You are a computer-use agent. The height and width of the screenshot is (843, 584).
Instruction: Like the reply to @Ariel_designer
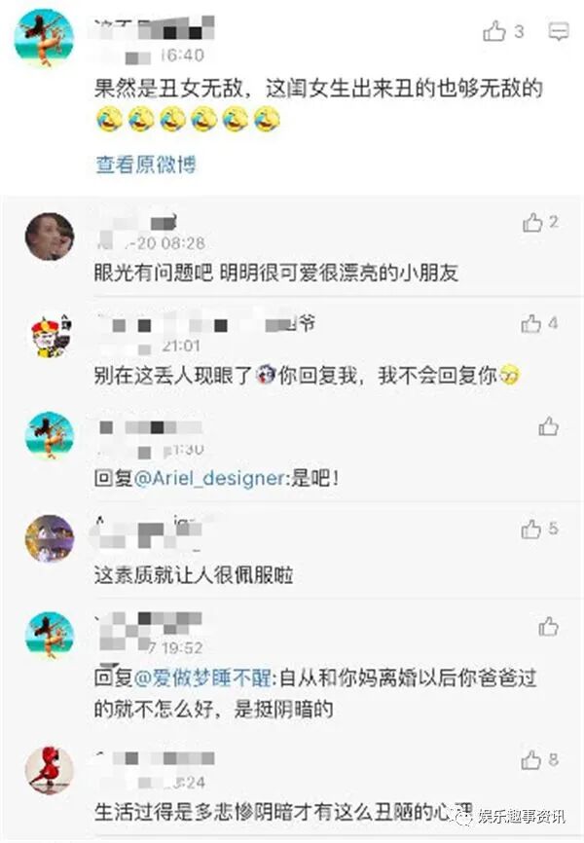[549, 426]
